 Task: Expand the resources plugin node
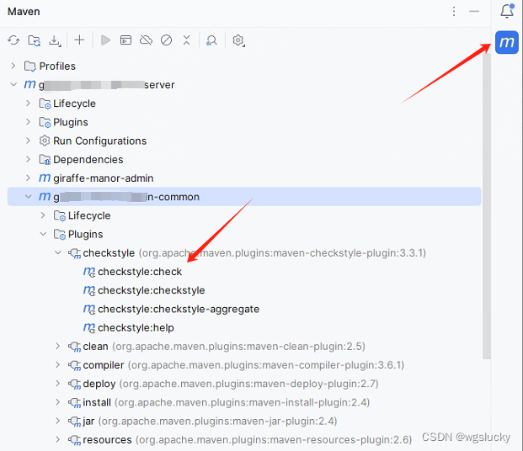58,439
